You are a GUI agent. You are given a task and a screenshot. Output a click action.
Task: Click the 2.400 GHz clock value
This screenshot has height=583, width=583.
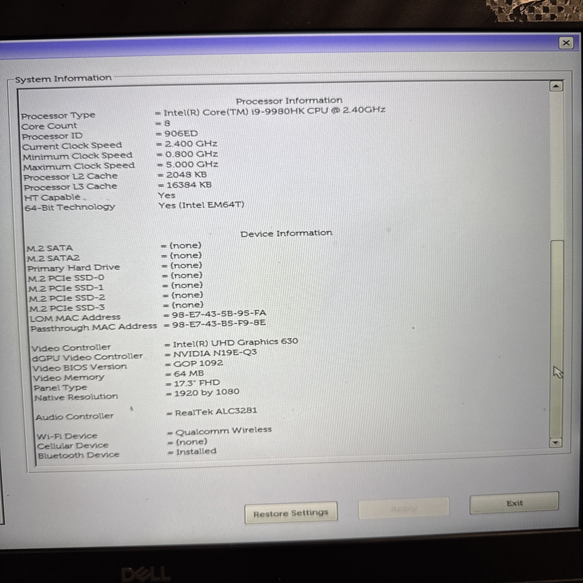[x=191, y=144]
